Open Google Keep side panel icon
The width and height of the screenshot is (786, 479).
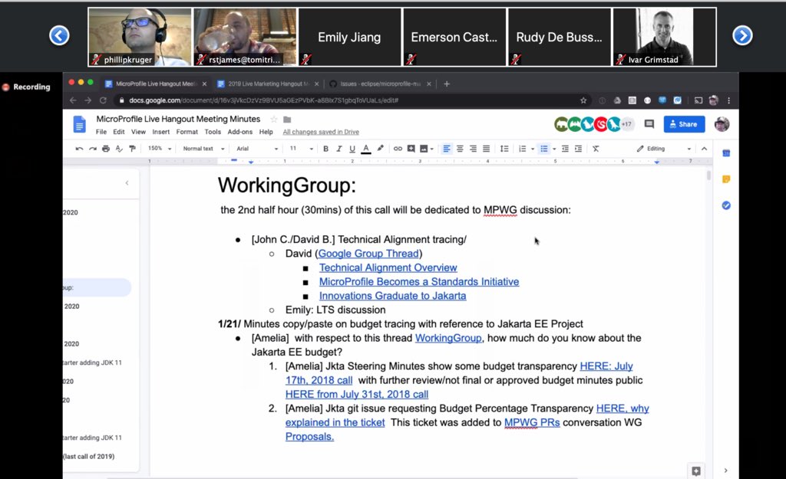[726, 179]
